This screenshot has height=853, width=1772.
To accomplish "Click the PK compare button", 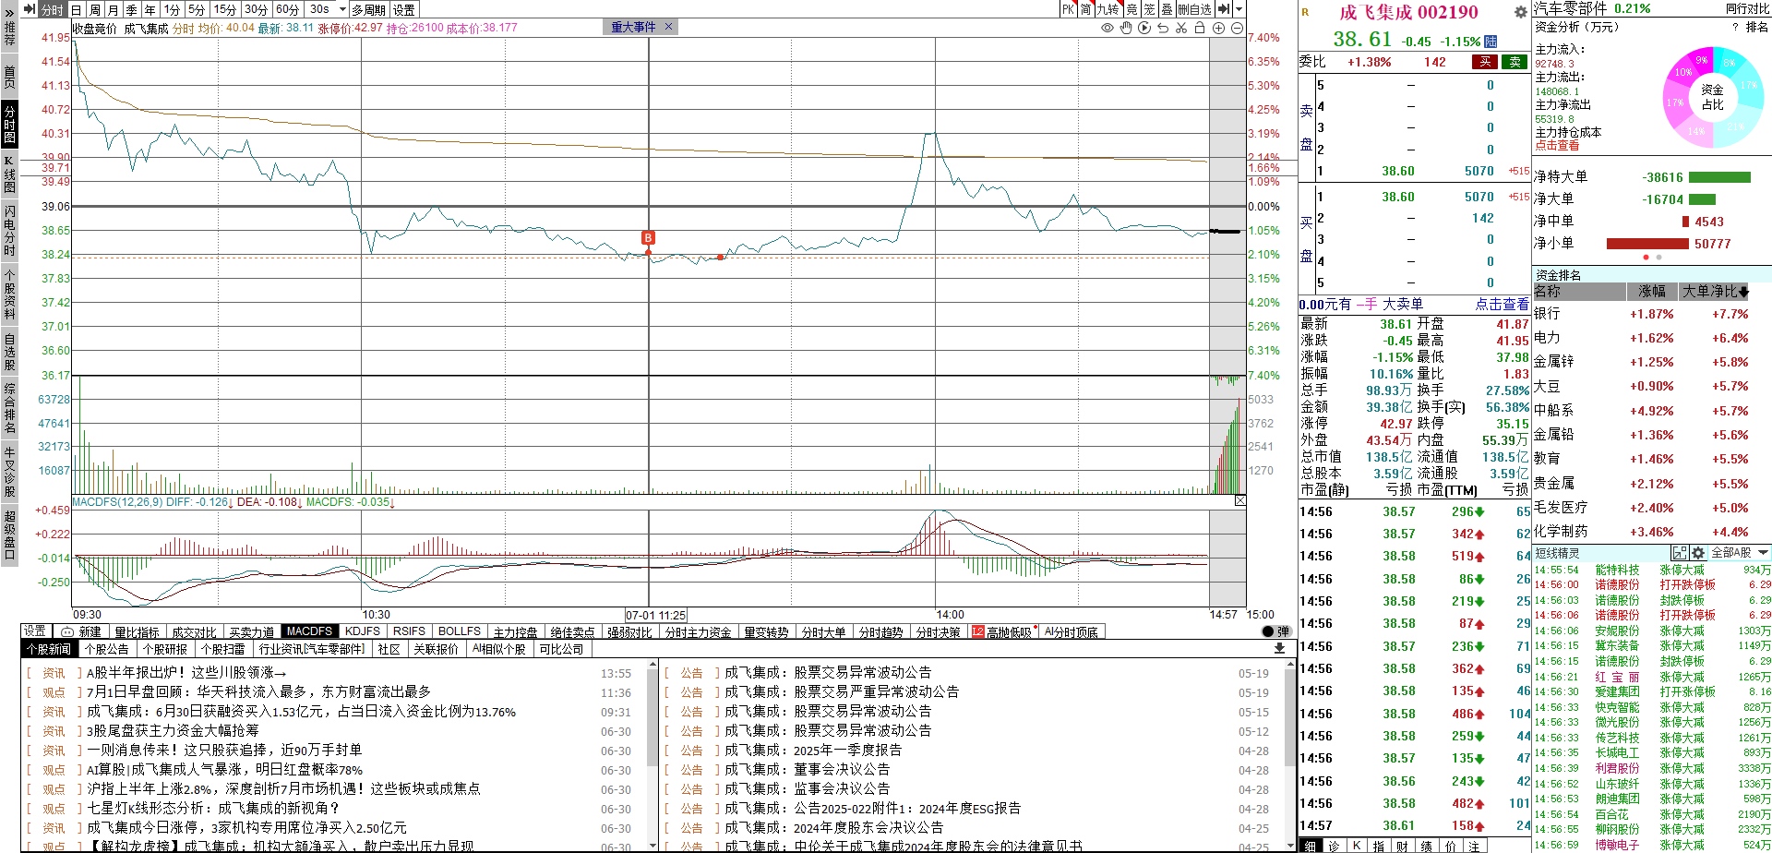I will pos(1068,9).
